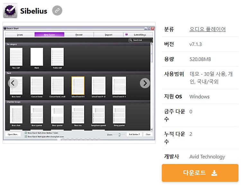Click the purple 10 badge beside Latest News
The image size is (241, 185).
coord(126,35)
